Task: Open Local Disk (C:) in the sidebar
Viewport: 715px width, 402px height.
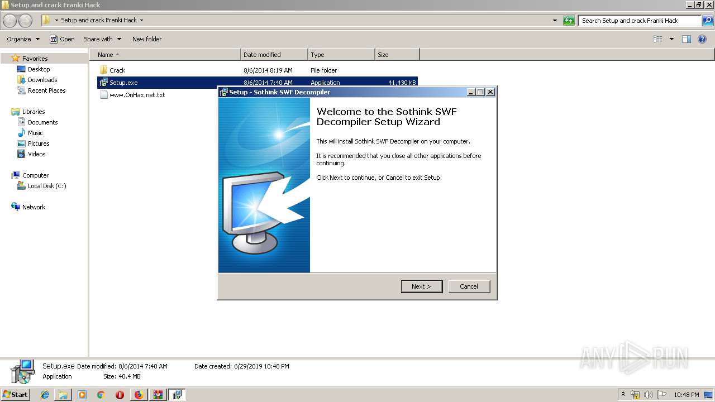Action: 47,186
